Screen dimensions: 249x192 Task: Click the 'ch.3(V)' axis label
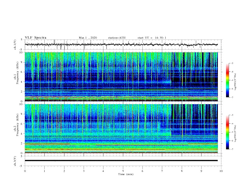click(15, 161)
